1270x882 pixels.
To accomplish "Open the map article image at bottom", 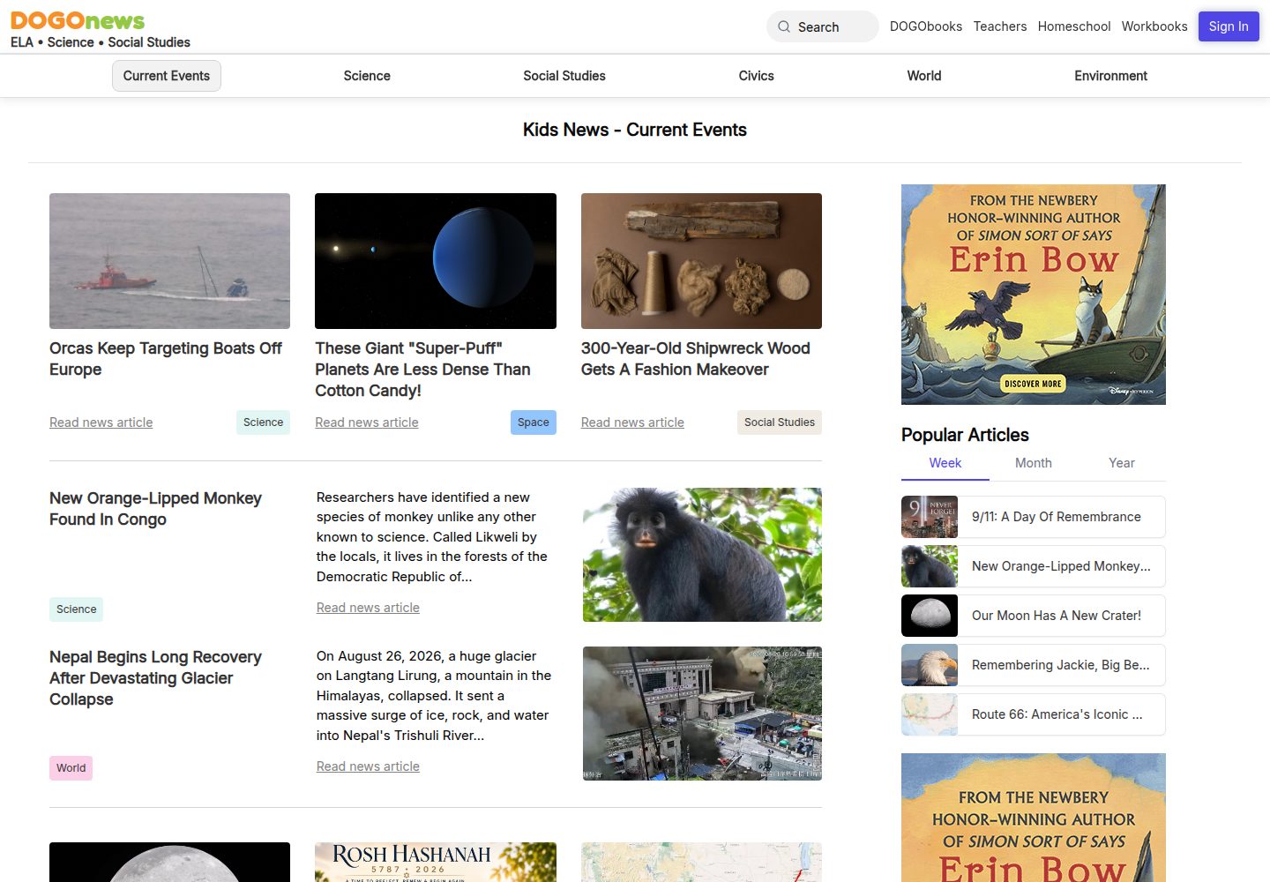I will coord(701,862).
